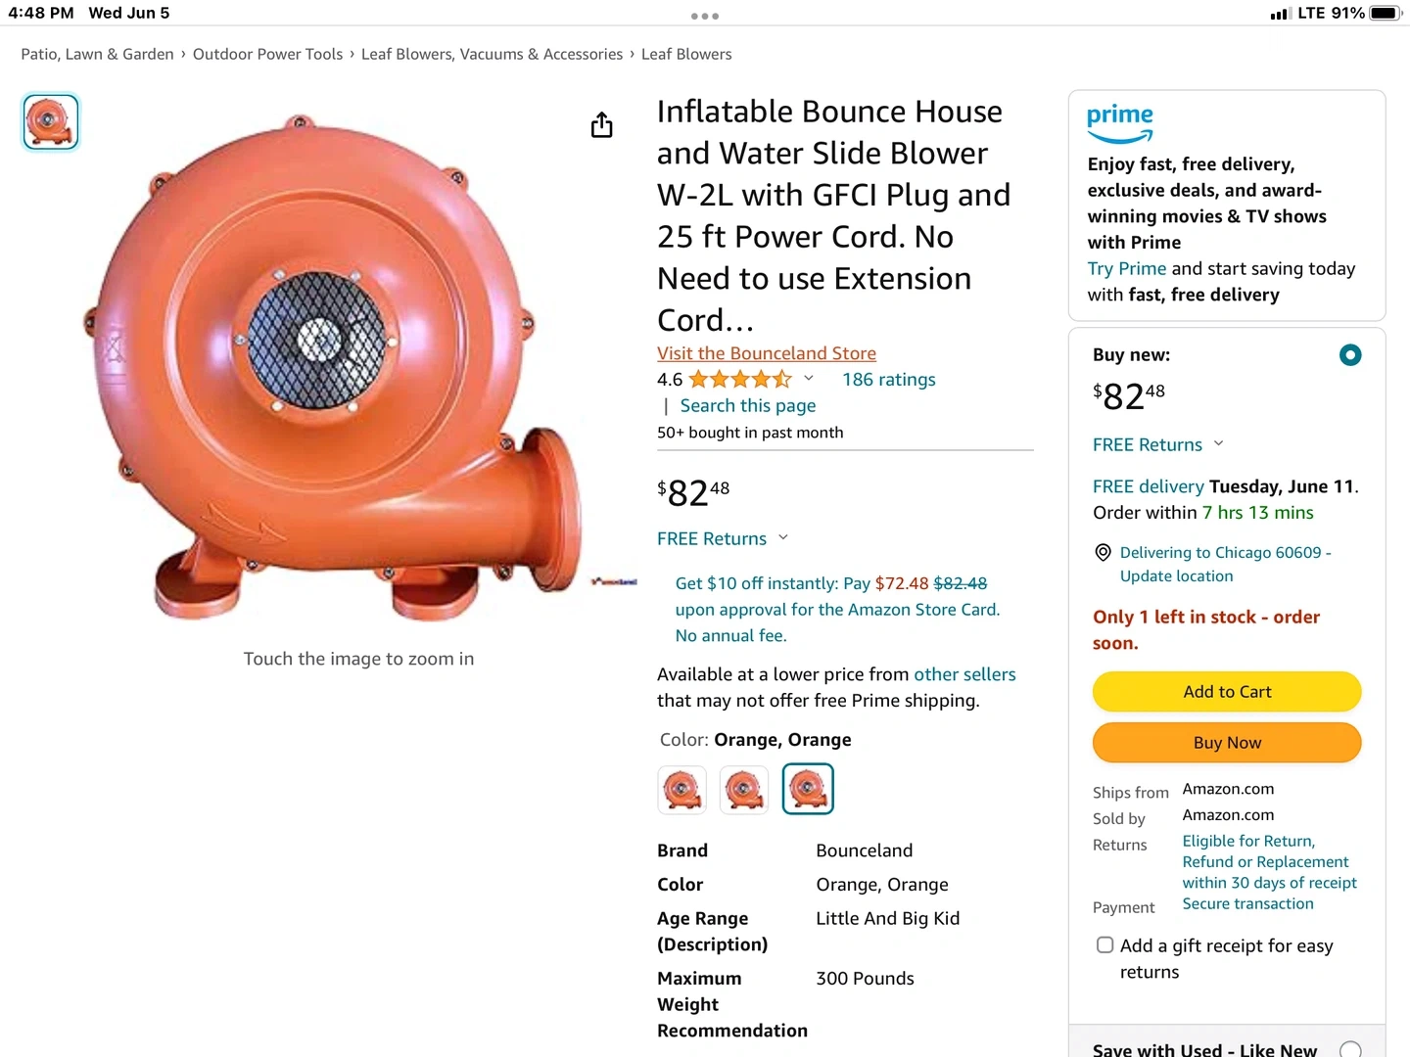1410x1057 pixels.
Task: Select the first orange color swatch
Action: 682,789
